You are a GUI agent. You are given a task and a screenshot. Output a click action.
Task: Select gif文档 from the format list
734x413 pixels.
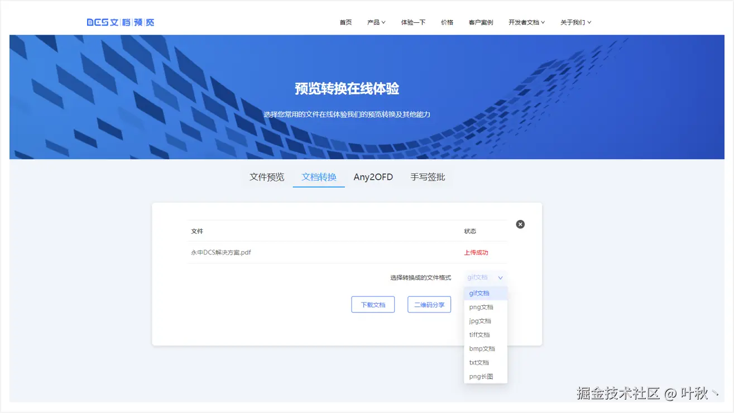click(x=479, y=293)
